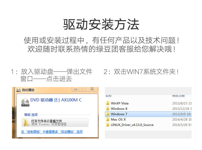Open folder to view files option
This screenshot has height=150, width=202.
(x=55, y=123)
